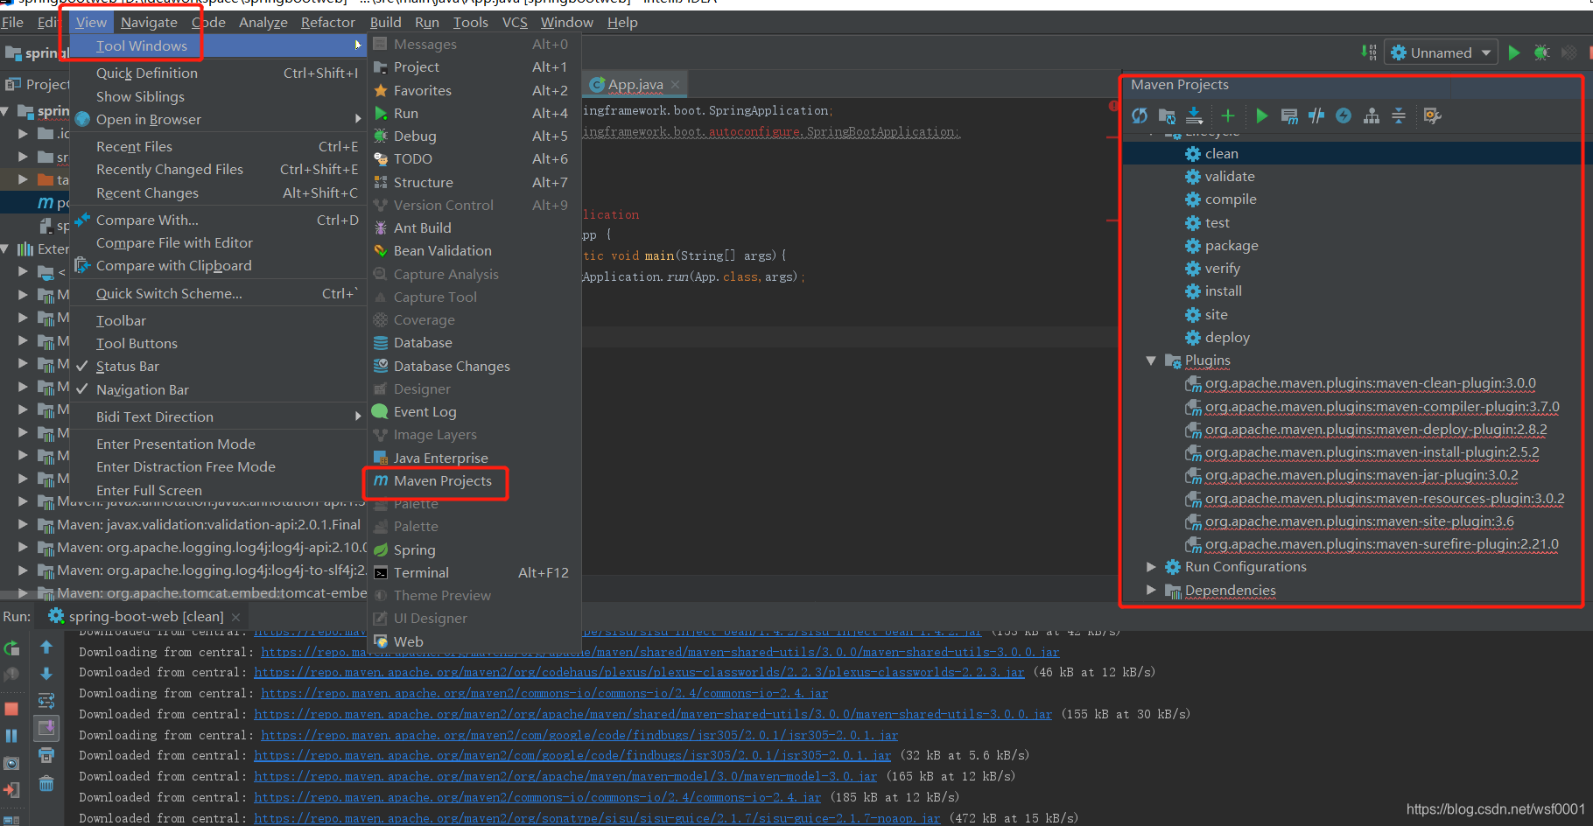Image resolution: width=1593 pixels, height=826 pixels.
Task: Toggle Status Bar checkmark in View menu
Action: [x=217, y=366]
